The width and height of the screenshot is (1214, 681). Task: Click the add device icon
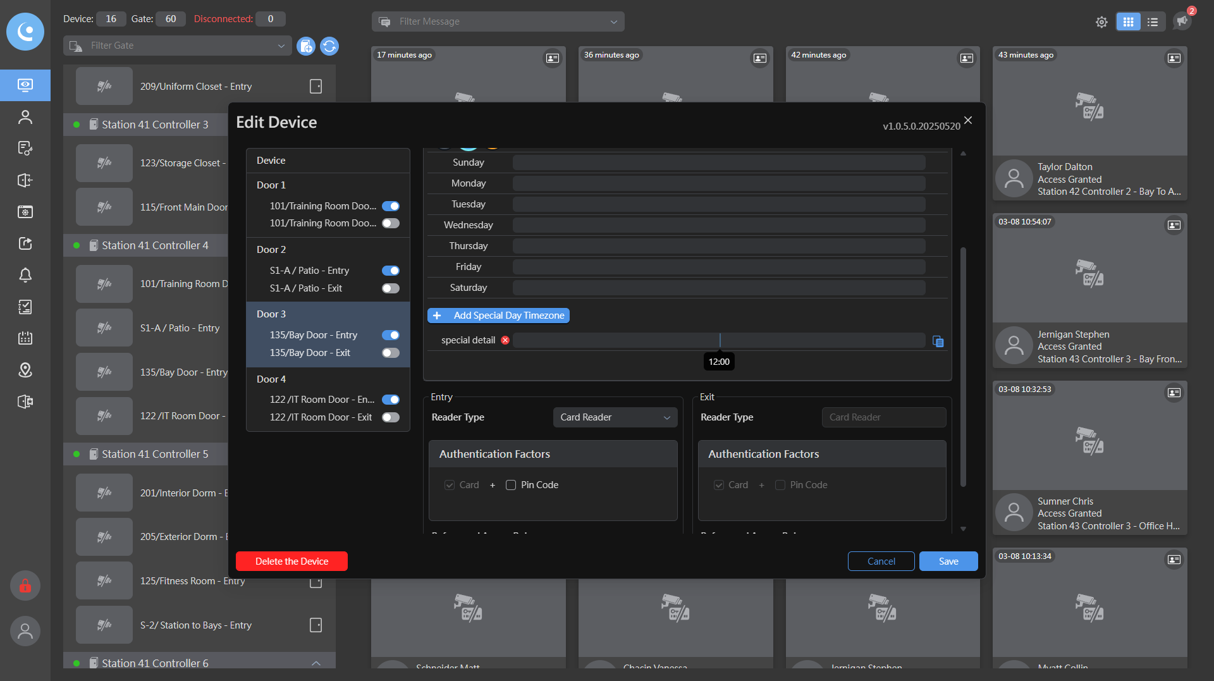[306, 46]
